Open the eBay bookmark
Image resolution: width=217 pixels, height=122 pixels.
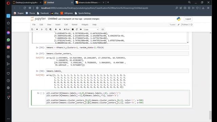pyautogui.click(x=55, y=13)
